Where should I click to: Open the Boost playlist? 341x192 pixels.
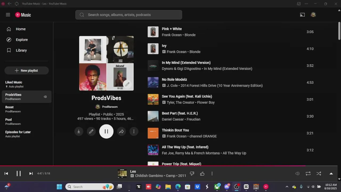pos(27,109)
